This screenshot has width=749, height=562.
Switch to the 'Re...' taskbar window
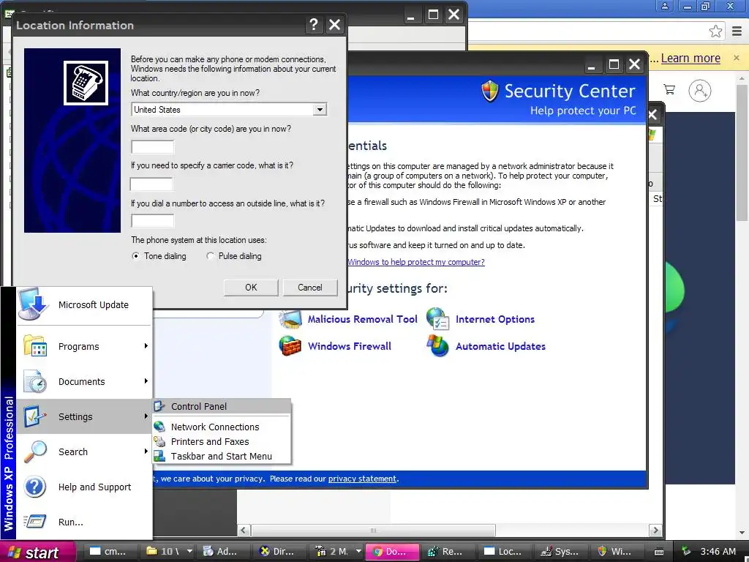448,551
